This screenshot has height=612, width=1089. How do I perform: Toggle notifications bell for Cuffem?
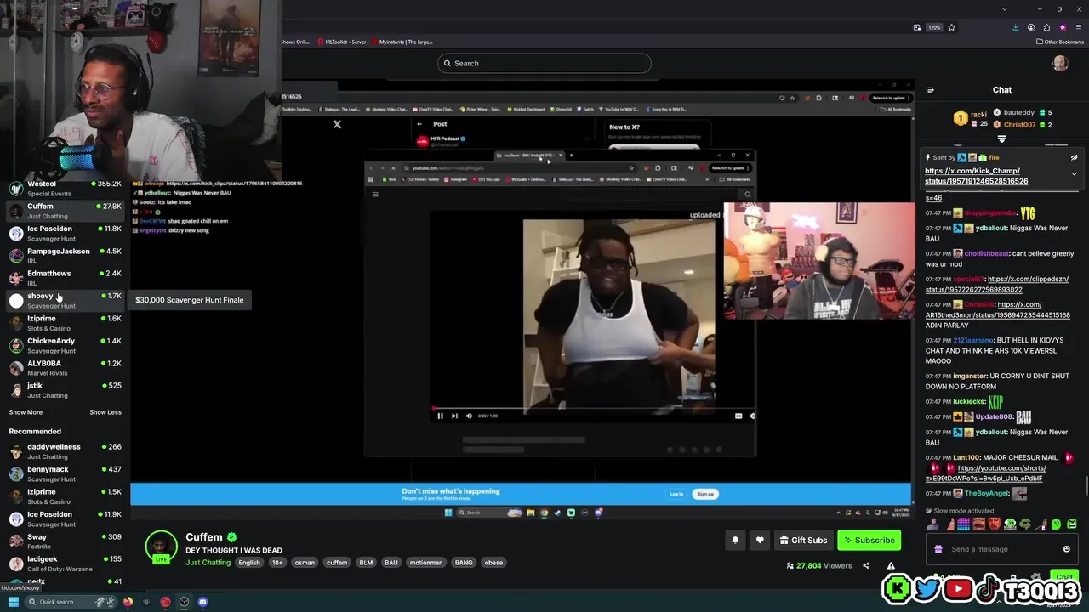click(735, 540)
